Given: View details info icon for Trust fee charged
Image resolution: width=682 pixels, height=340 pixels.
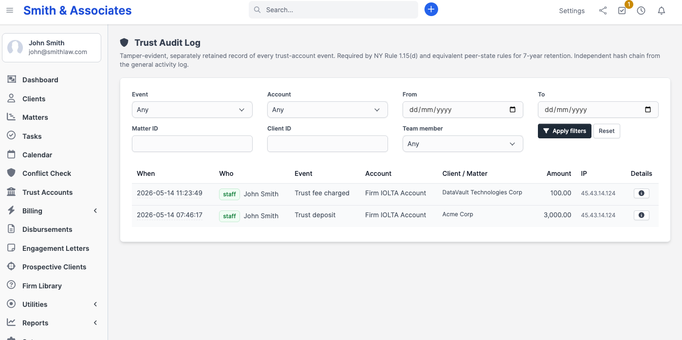Looking at the screenshot, I should click(x=641, y=193).
